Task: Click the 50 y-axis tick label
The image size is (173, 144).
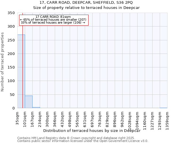Action: 12,95
